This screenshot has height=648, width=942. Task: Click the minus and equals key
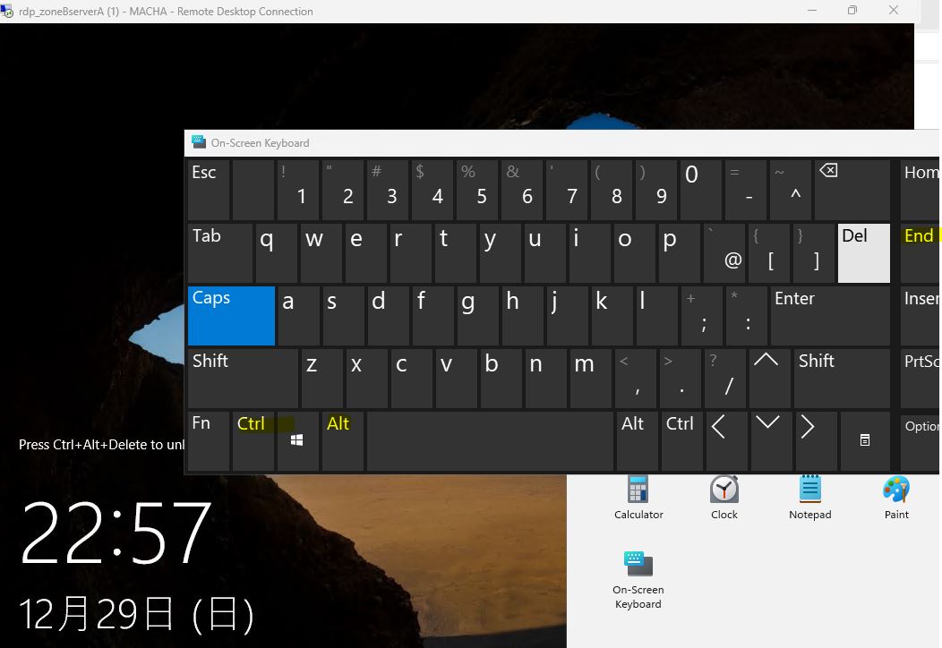click(x=746, y=189)
